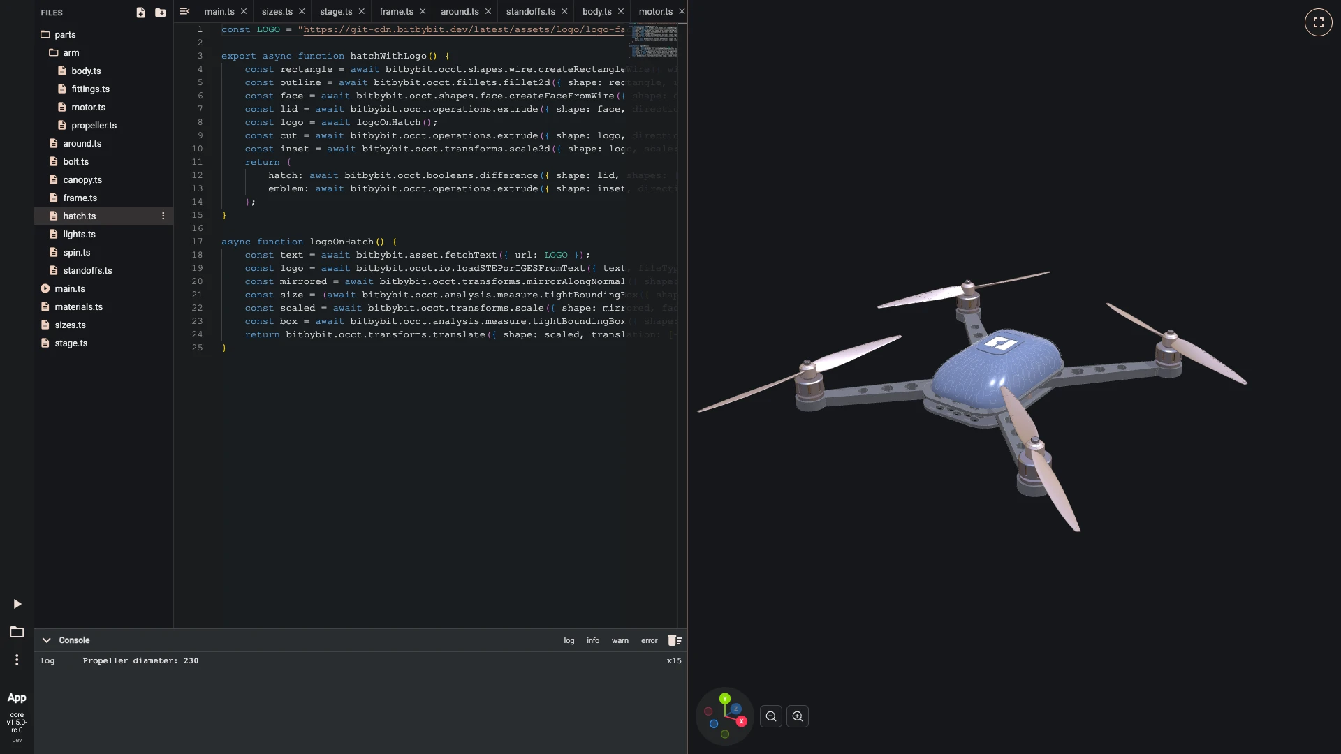
Task: Close the standoffs.ts tab
Action: click(x=564, y=12)
